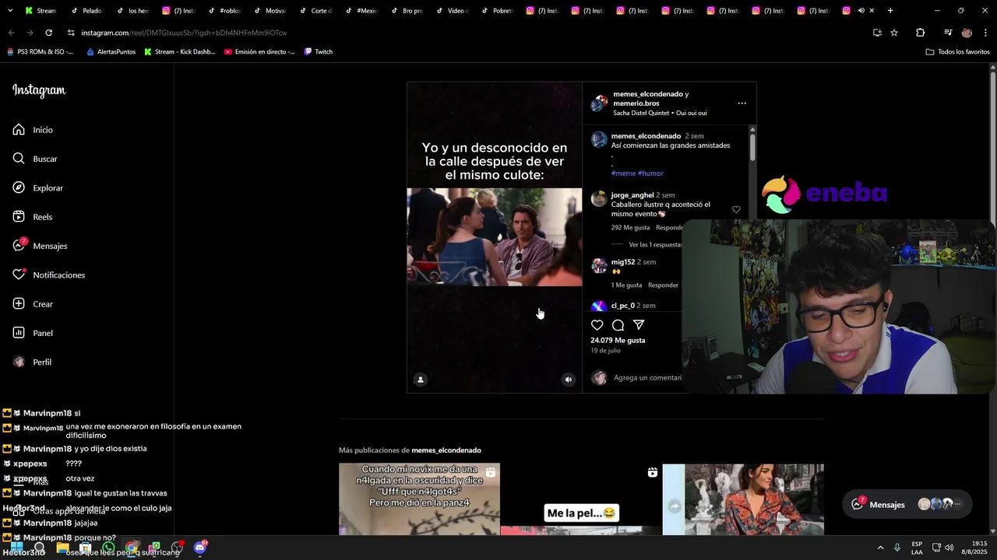Screen dimensions: 997x560
Task: Open 'Stream - Kick Dashb...' bookmark
Action: click(179, 52)
